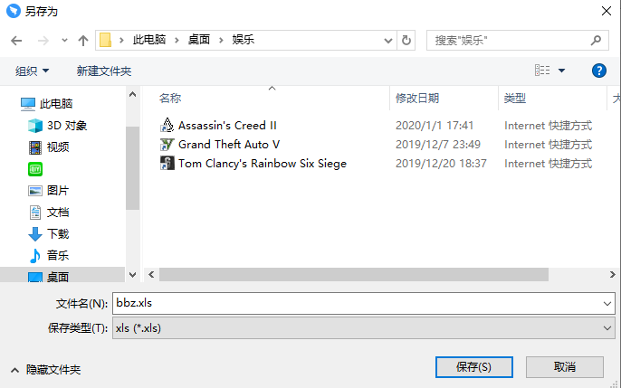Collapse folders with 隐藏文件夹
The height and width of the screenshot is (388, 621).
tap(45, 370)
